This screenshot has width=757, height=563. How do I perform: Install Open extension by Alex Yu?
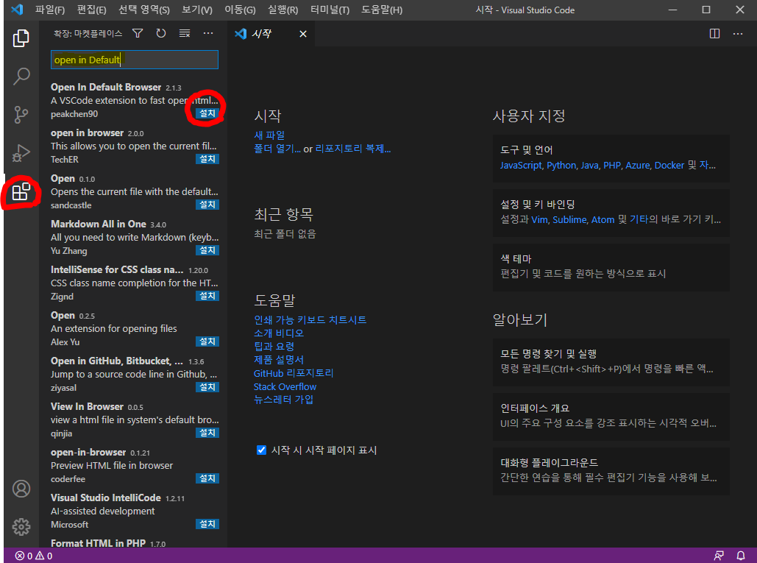click(207, 341)
